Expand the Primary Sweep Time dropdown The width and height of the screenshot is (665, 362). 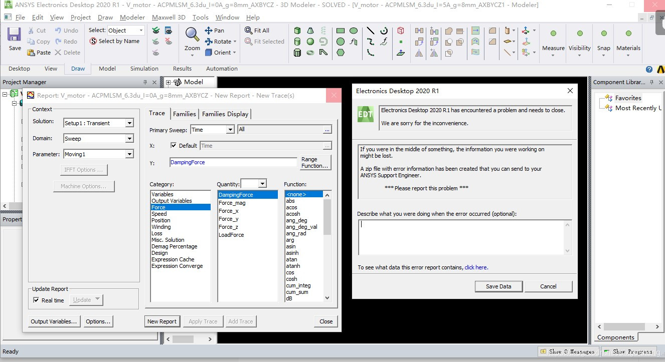tap(230, 129)
